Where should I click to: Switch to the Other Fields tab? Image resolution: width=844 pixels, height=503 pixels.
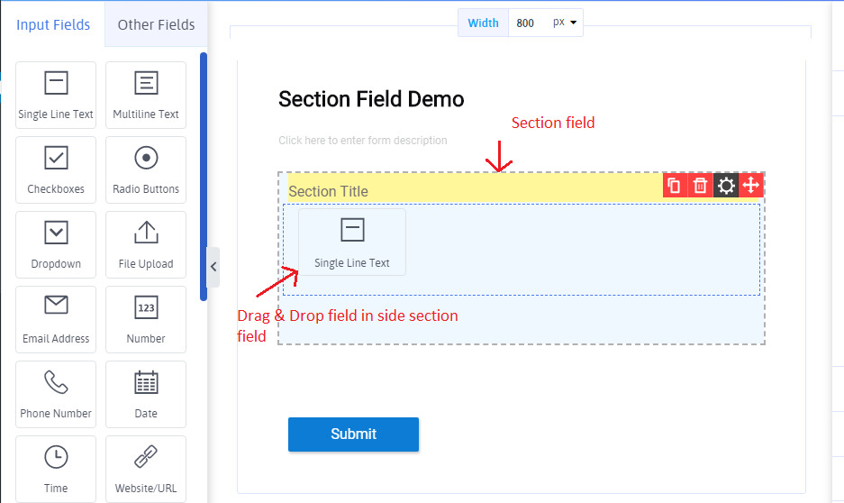click(156, 24)
